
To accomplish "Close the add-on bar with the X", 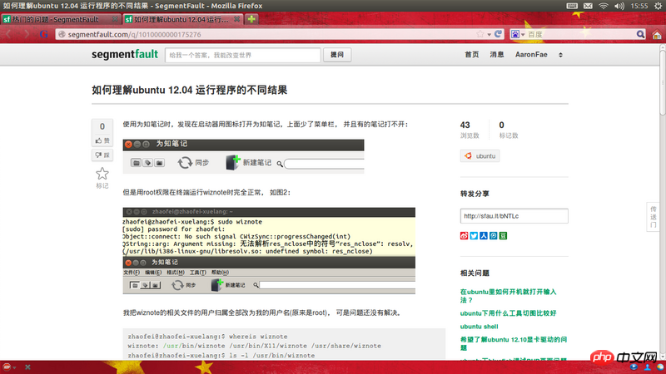I will click(27, 367).
